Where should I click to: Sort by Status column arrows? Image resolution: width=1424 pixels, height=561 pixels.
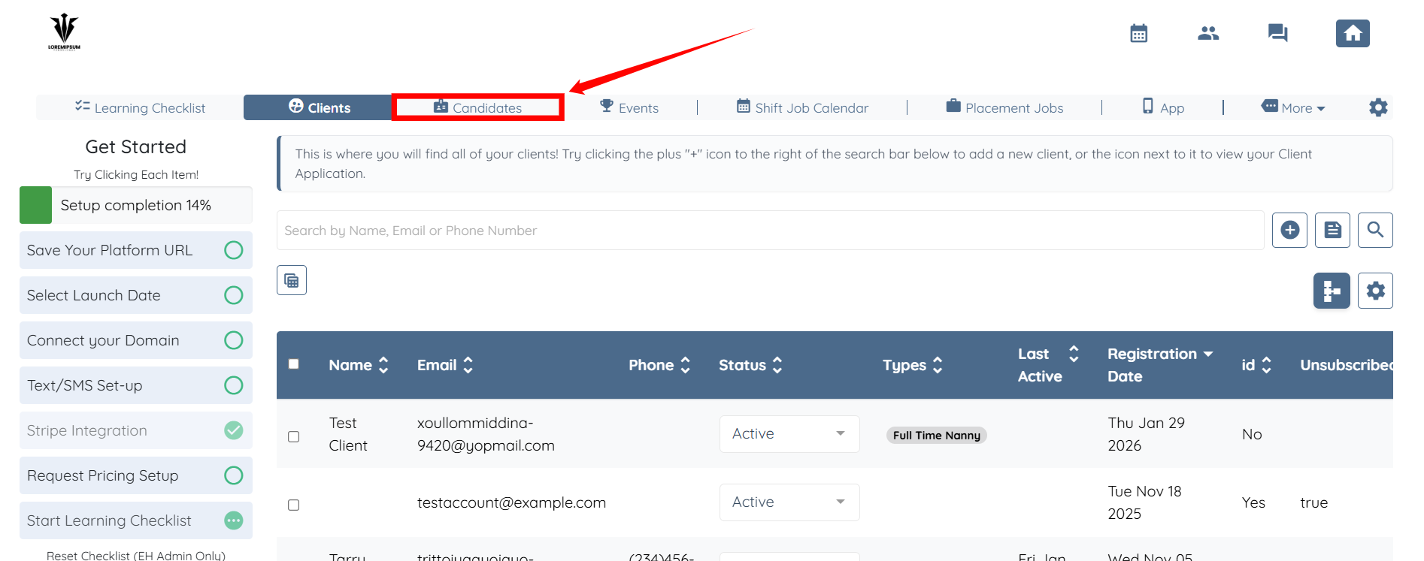(777, 365)
